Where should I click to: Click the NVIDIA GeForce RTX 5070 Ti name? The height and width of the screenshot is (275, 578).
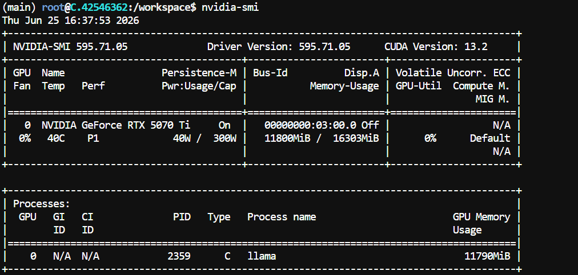point(116,125)
